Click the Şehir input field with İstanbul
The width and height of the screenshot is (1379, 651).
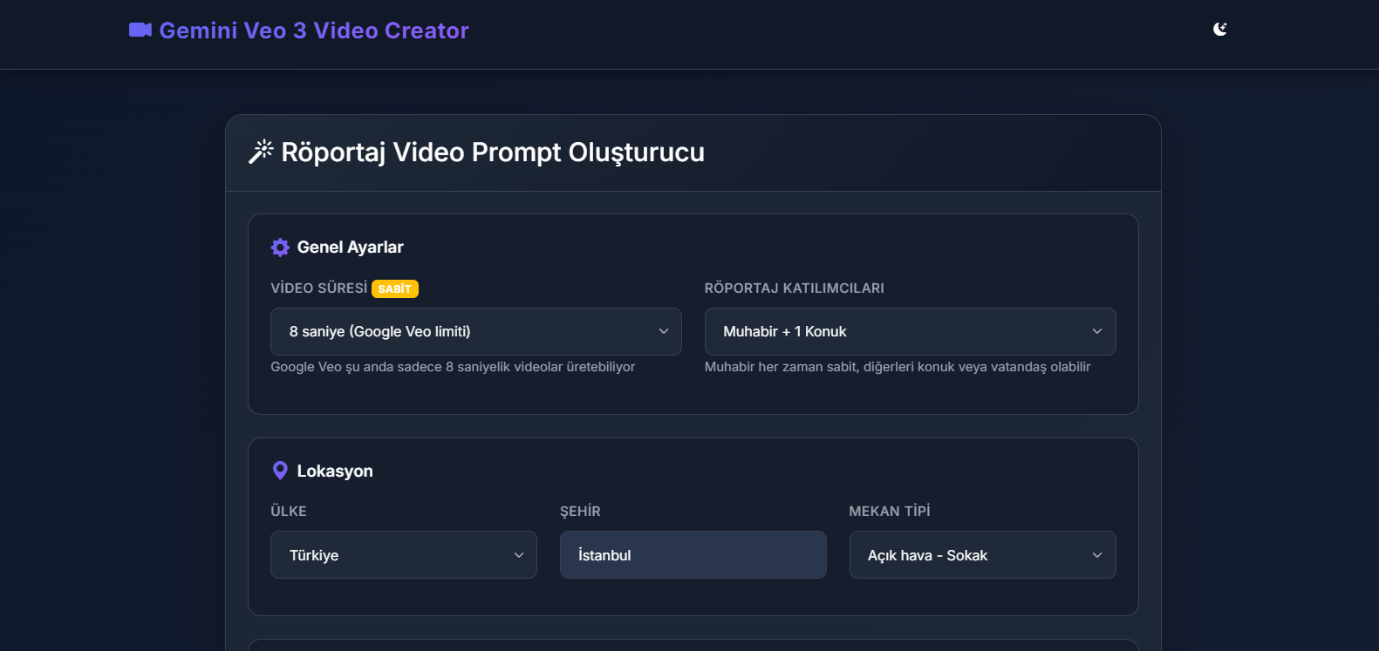pos(693,555)
